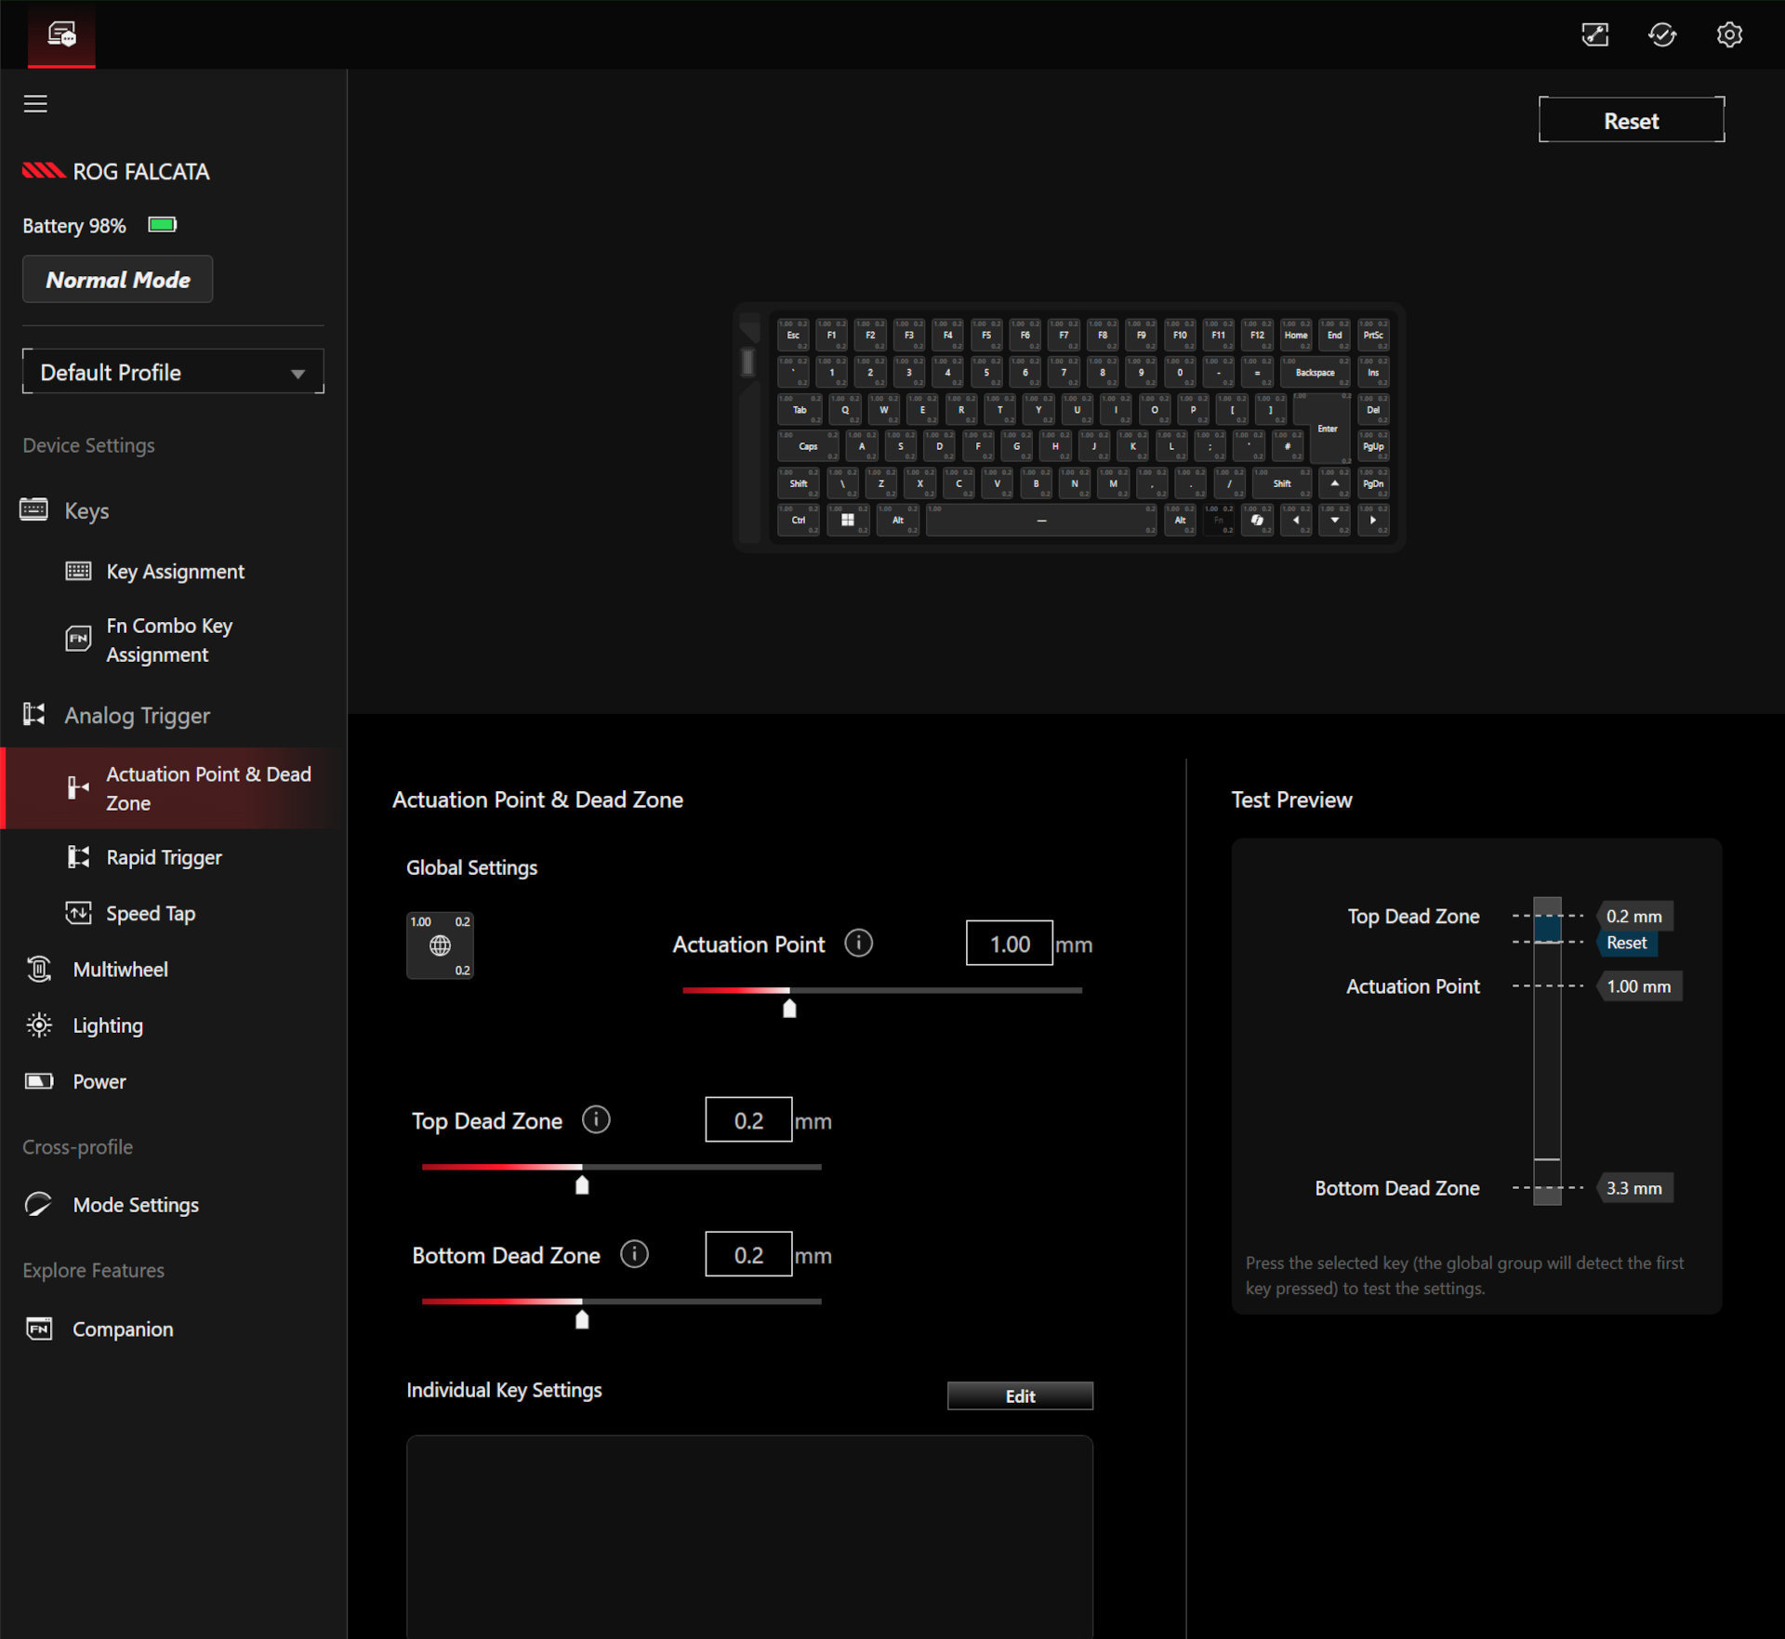
Task: Select the Key Assignment icon
Action: coord(79,571)
